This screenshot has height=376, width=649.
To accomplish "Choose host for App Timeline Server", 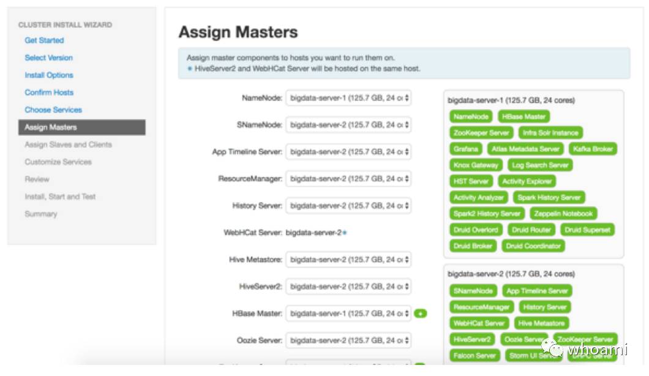I will coord(348,152).
